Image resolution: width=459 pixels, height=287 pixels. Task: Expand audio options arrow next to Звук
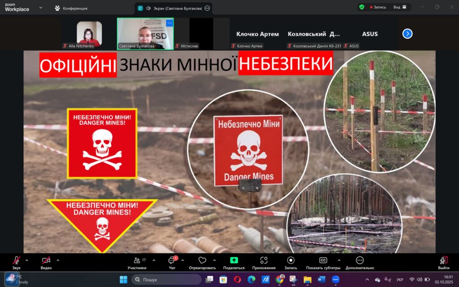(26, 260)
